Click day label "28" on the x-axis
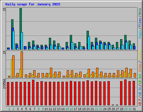This screenshot has width=143, height=112. coord(121,109)
